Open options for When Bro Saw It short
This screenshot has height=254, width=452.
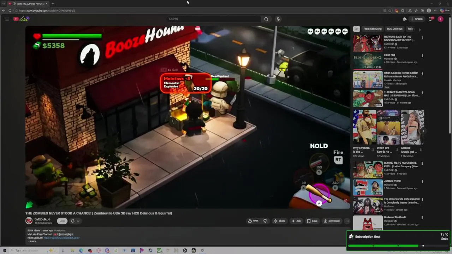tap(397, 150)
